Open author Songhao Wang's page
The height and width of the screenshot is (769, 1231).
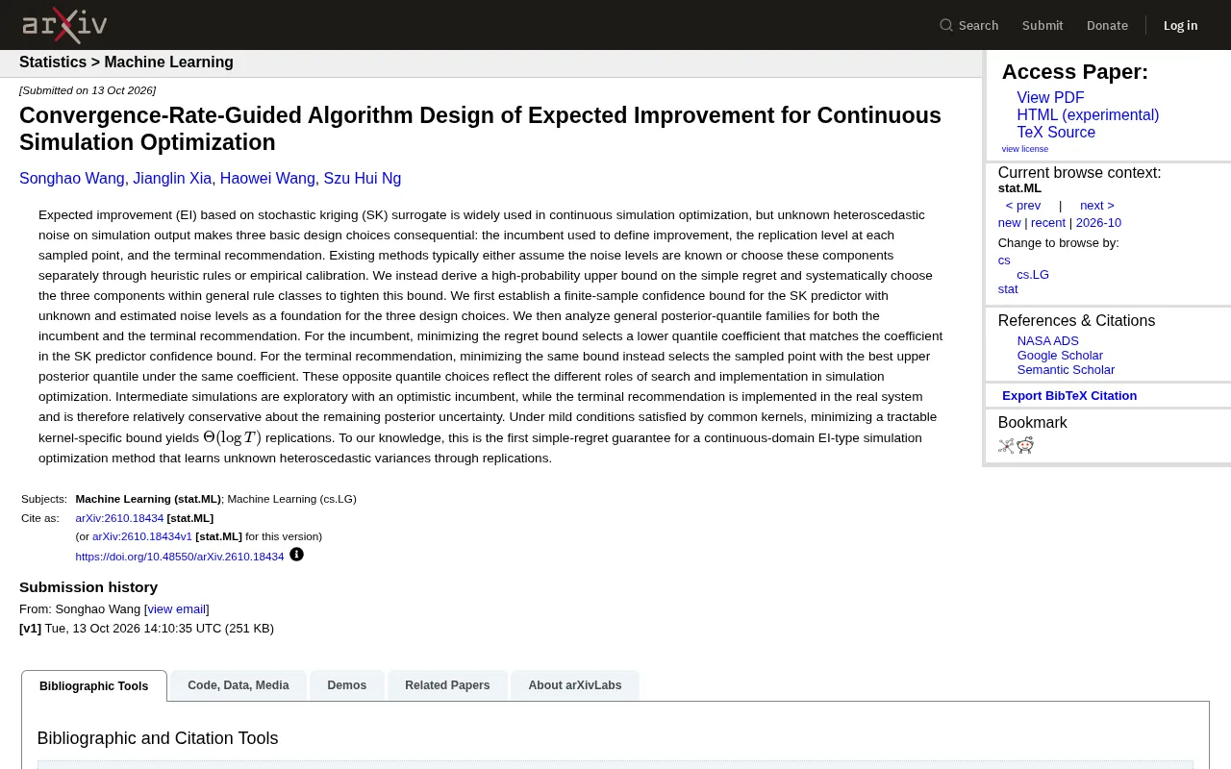pos(72,179)
